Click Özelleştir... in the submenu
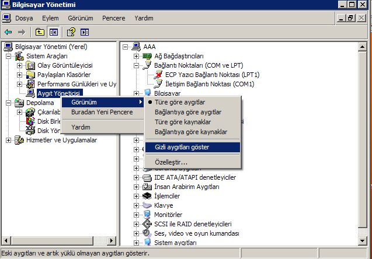 coord(192,162)
